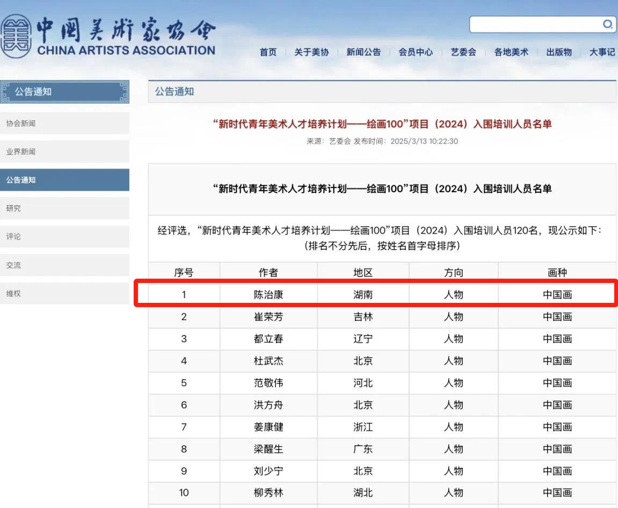
Task: Open the 维权 sidebar link
Action: pos(64,294)
